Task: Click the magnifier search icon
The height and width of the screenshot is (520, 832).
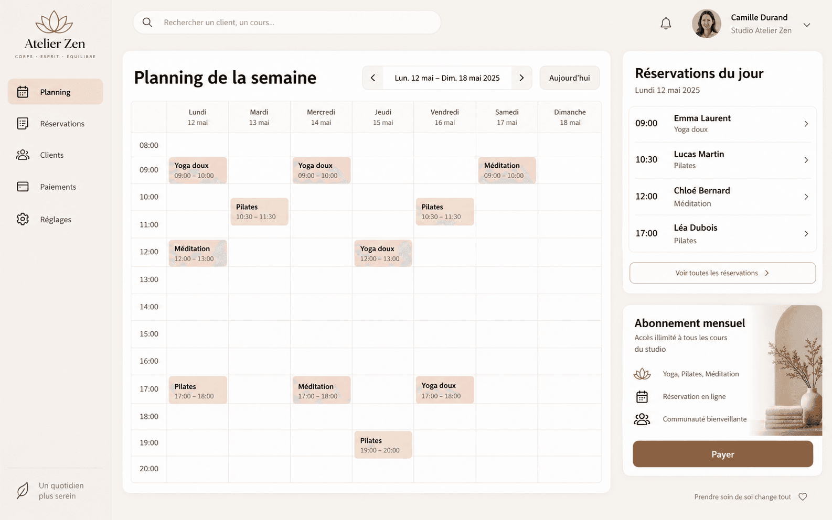Action: pyautogui.click(x=147, y=22)
